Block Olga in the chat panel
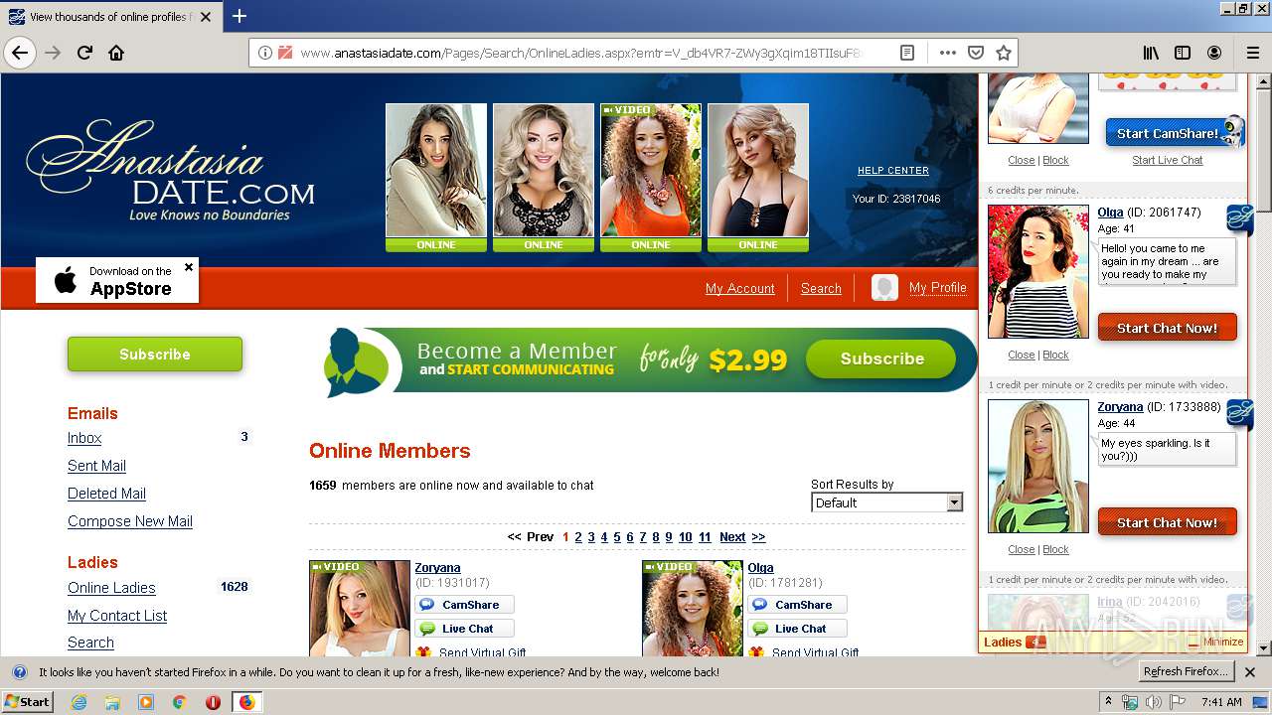 click(x=1055, y=355)
